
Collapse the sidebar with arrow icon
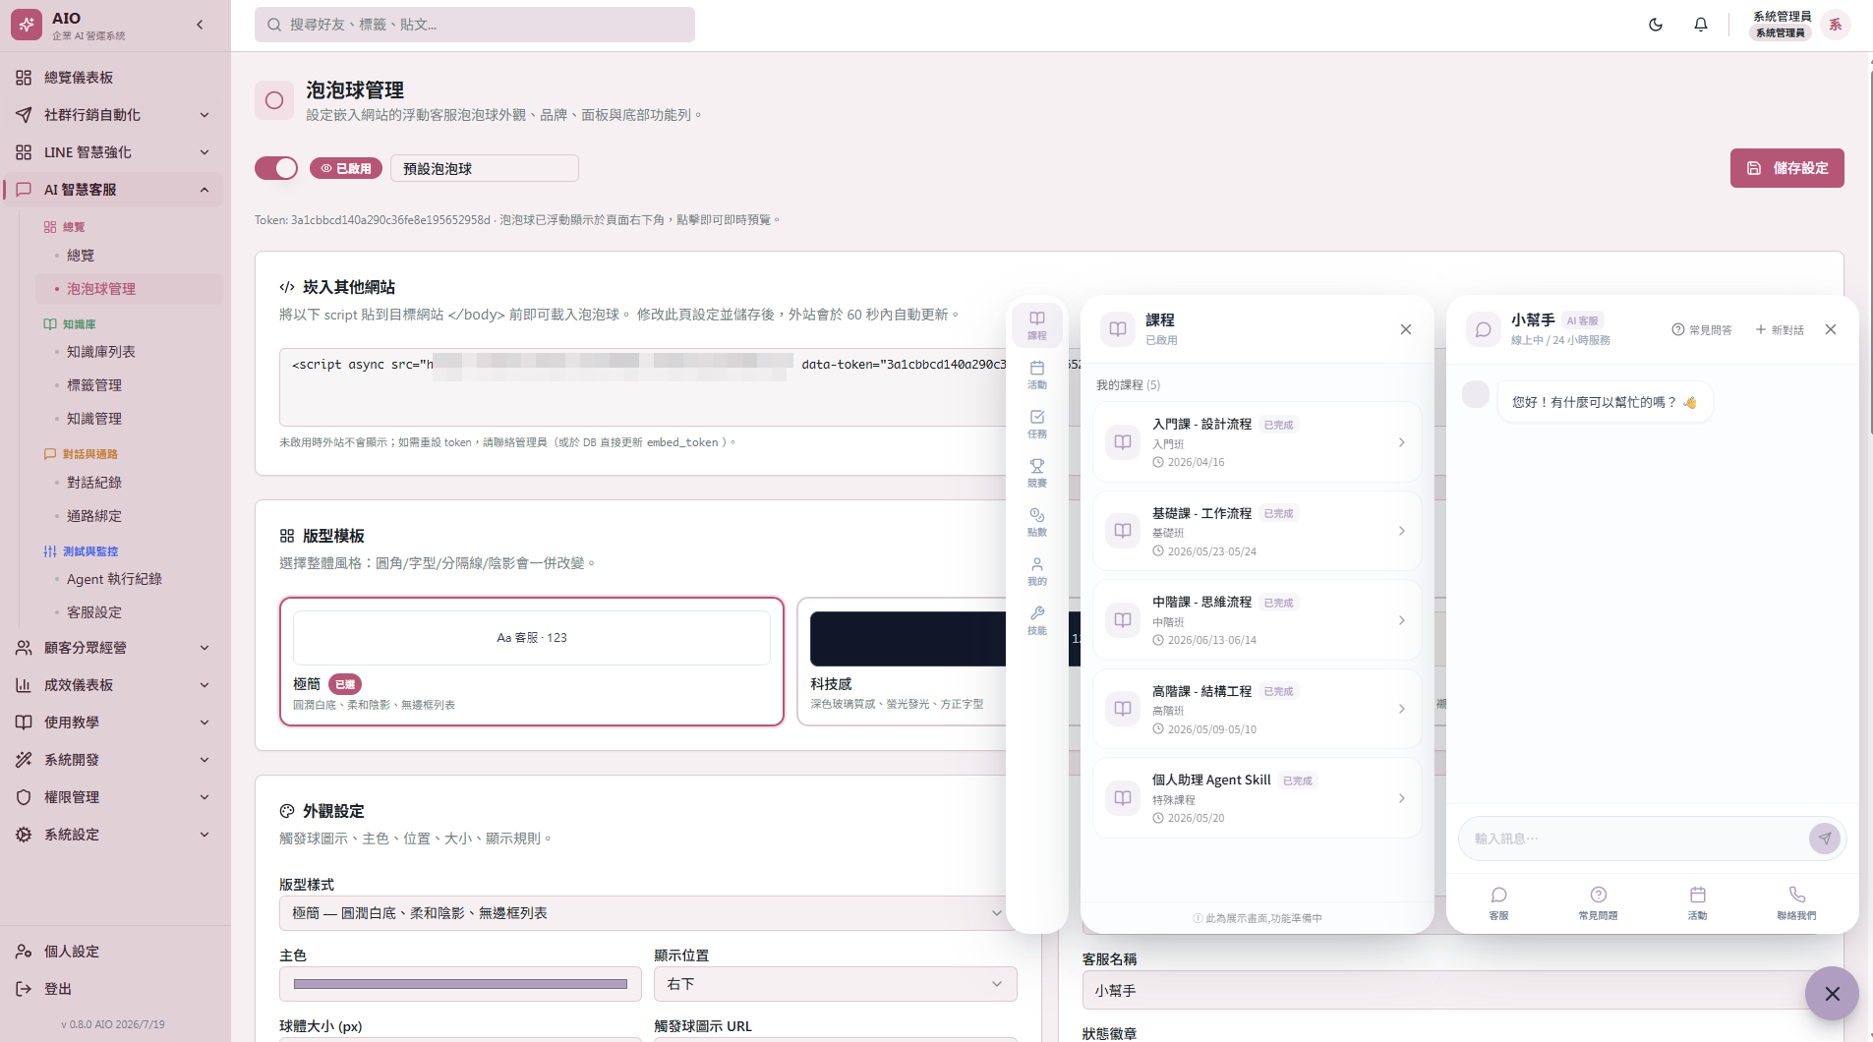click(x=200, y=25)
